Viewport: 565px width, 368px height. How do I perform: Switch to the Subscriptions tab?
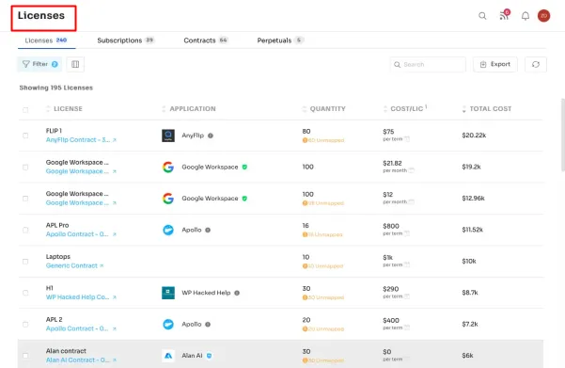126,40
